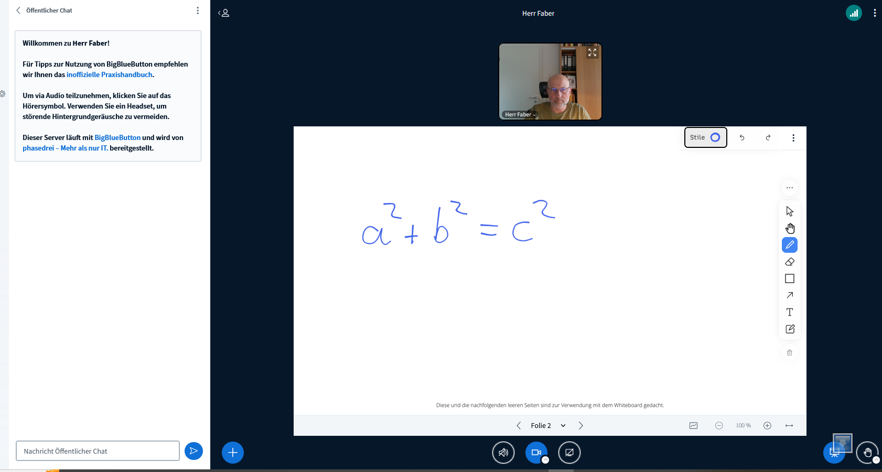Click the selection pointer tool
This screenshot has height=472, width=882.
[790, 211]
